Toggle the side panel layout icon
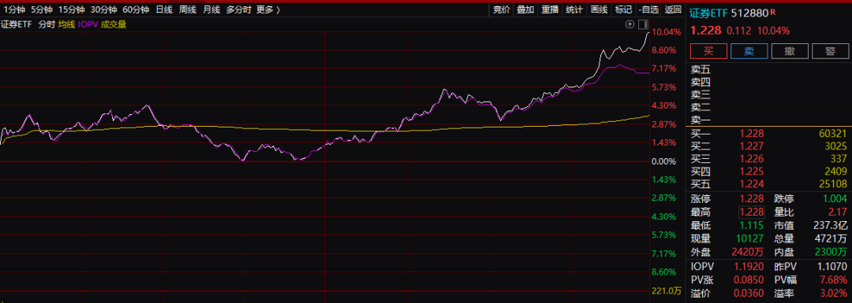Viewport: 852px width, 303px height. [x=644, y=24]
